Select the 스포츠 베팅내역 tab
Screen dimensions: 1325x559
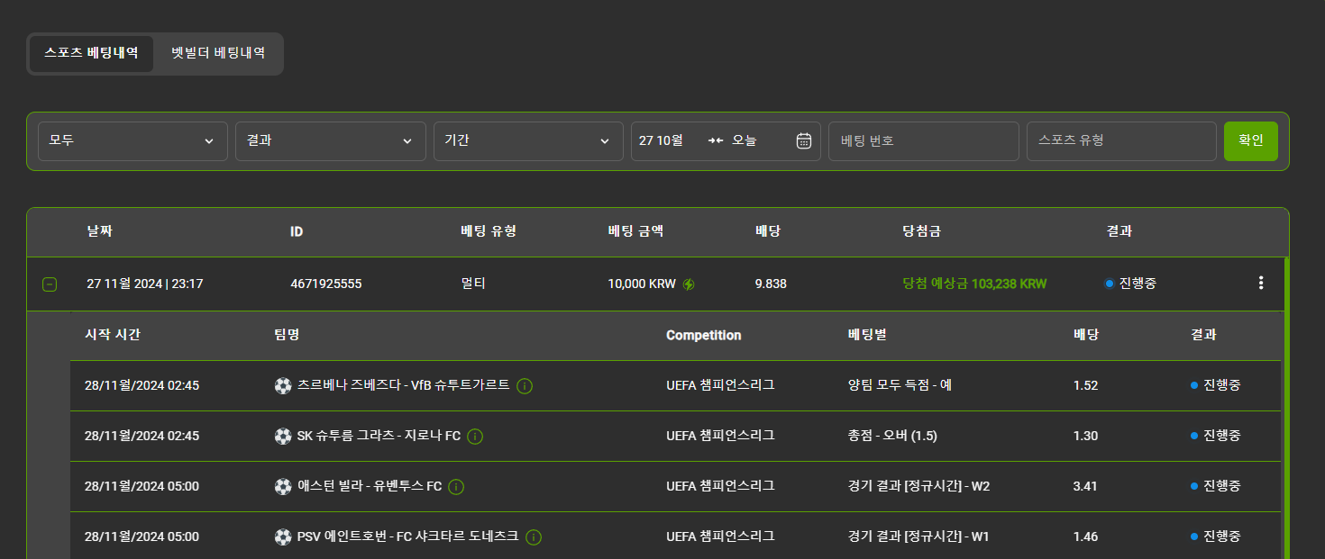coord(91,53)
